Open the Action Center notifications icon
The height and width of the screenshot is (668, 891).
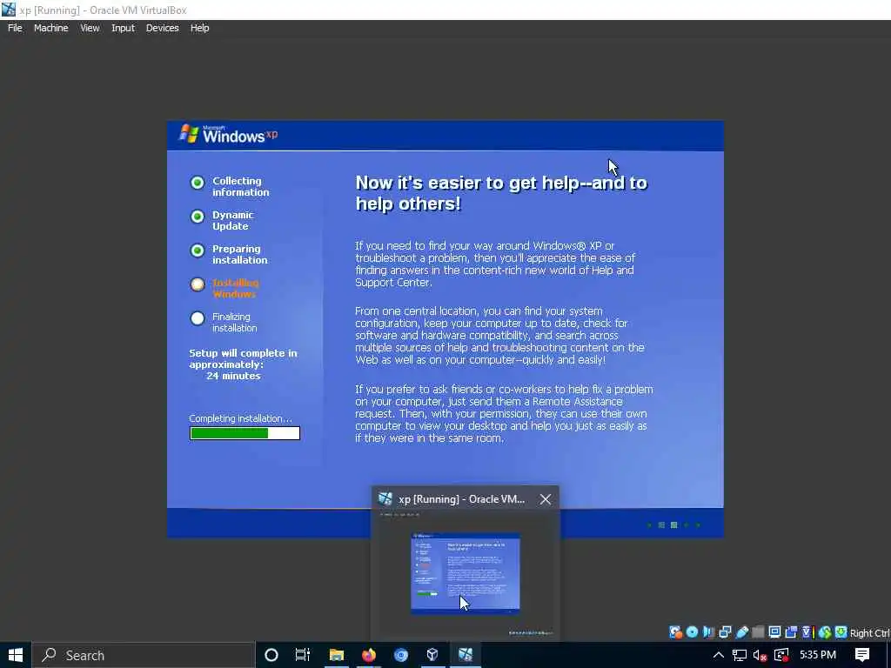click(862, 655)
